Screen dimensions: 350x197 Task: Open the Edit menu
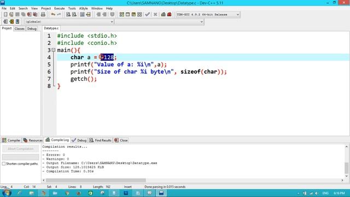[x=13, y=8]
